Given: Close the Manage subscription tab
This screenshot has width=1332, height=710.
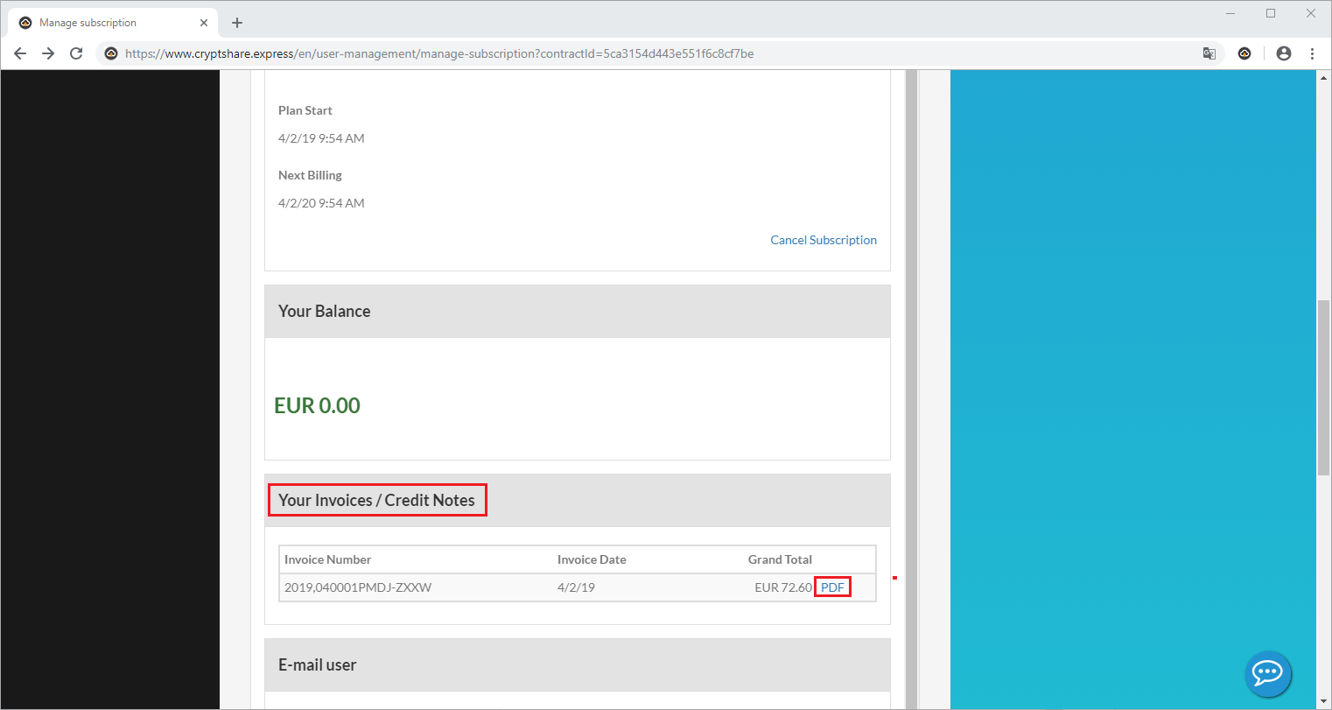Looking at the screenshot, I should point(204,23).
